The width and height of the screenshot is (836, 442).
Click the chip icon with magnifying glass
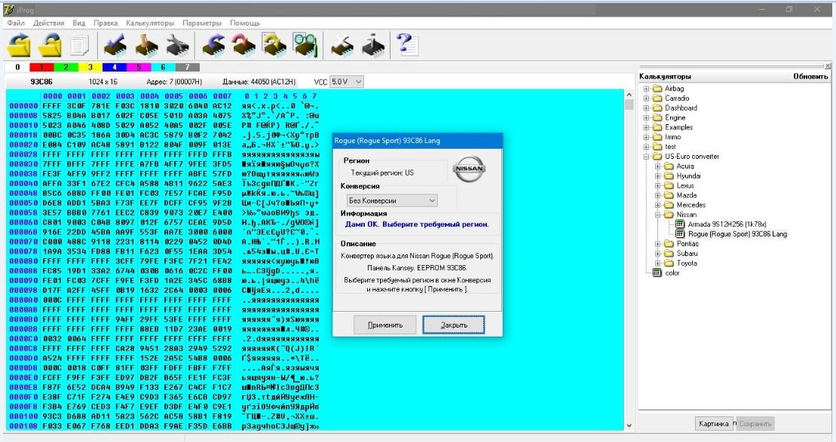[304, 45]
